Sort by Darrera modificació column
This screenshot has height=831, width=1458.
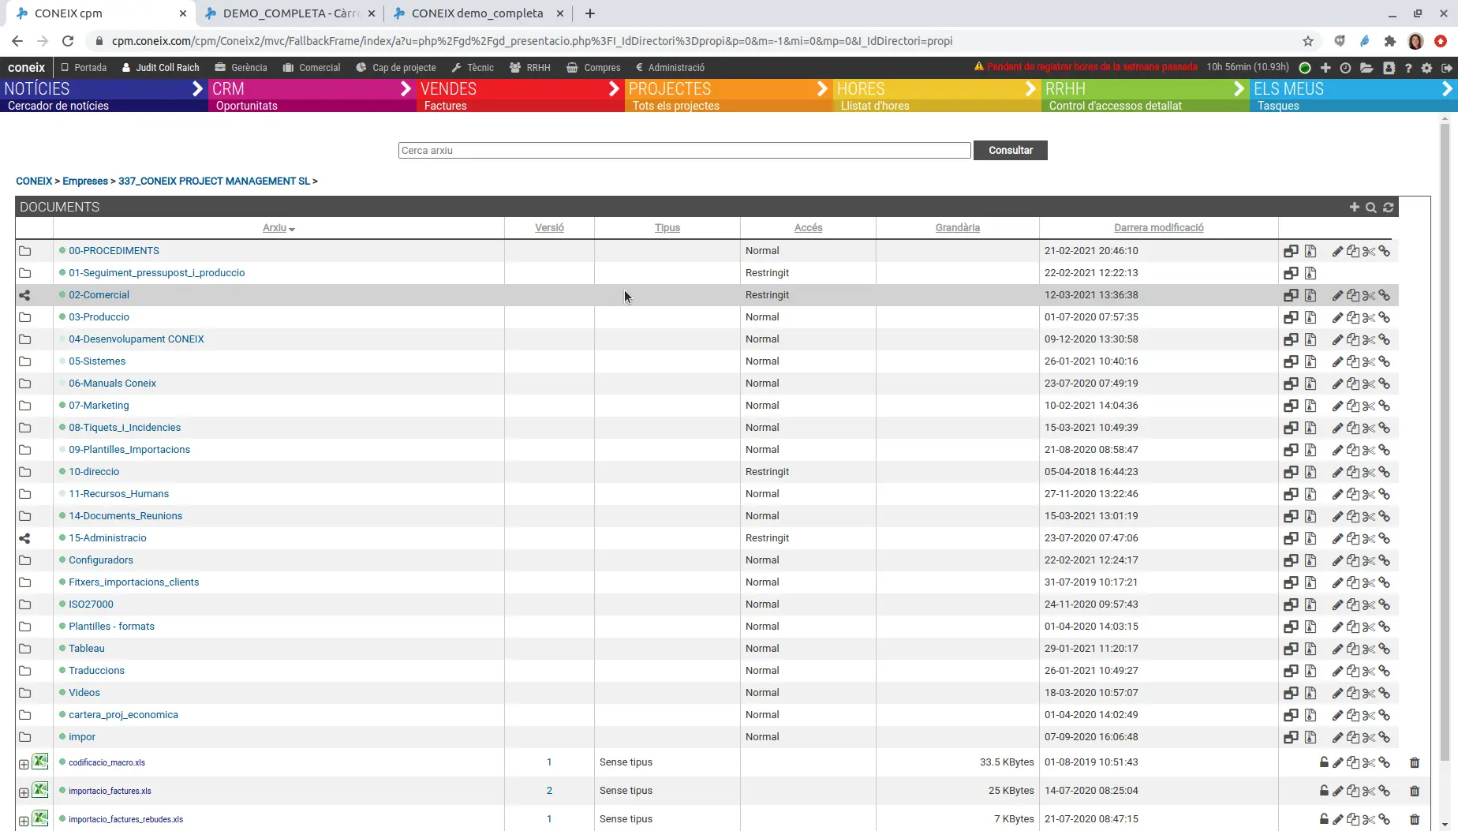pos(1159,228)
